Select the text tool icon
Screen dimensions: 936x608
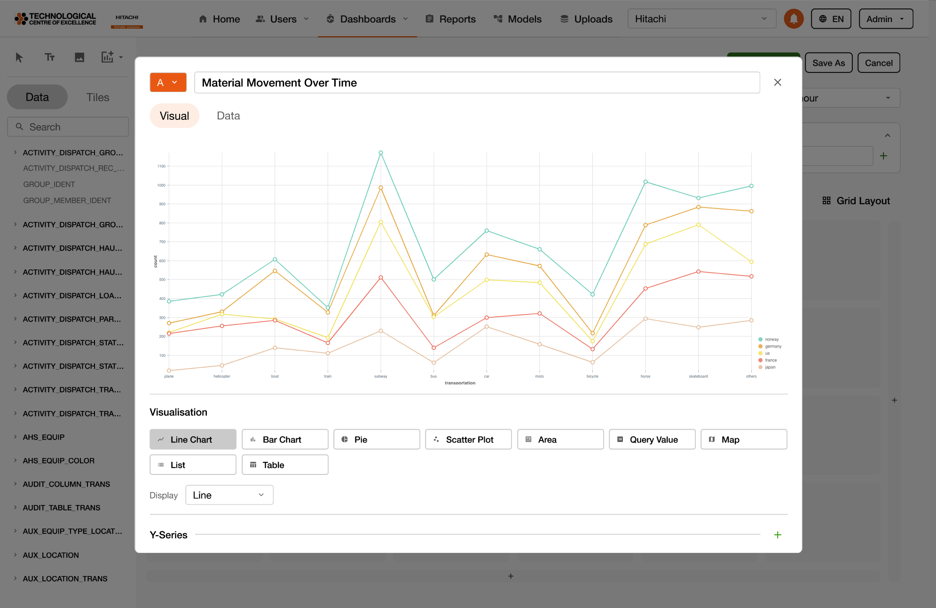pos(49,57)
